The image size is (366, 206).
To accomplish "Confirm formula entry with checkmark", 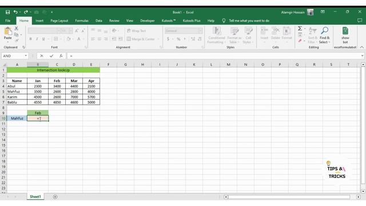I will pyautogui.click(x=51, y=56).
